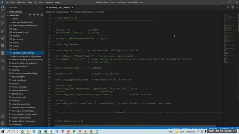
Task: Open Windows Start menu
Action: coord(3,131)
